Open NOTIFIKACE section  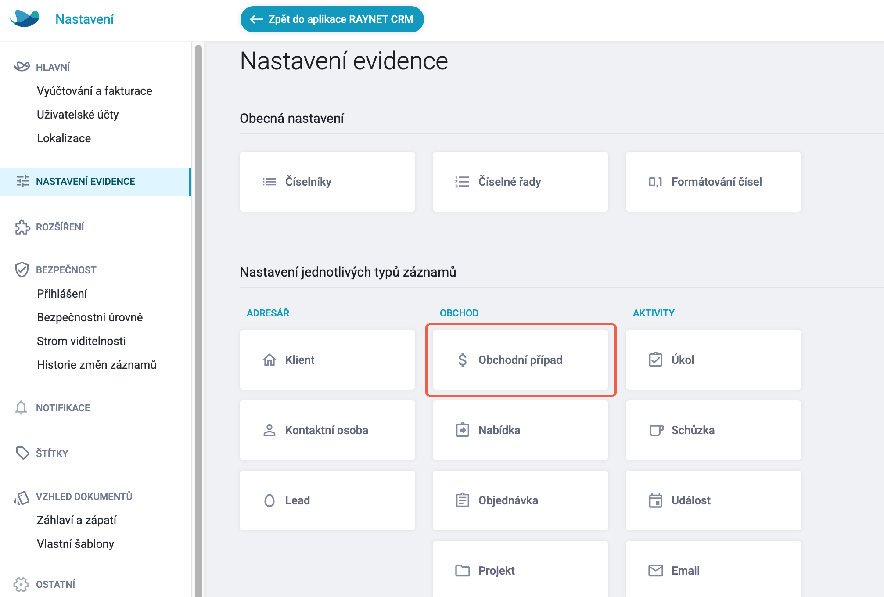(63, 408)
